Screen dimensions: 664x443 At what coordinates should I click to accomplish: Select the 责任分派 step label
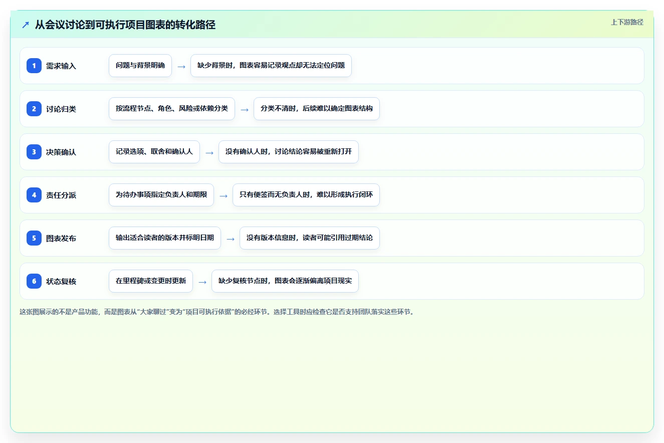tap(61, 195)
